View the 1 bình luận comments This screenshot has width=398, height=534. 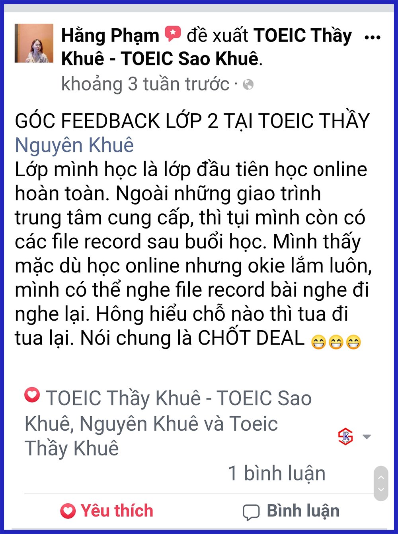[277, 473]
